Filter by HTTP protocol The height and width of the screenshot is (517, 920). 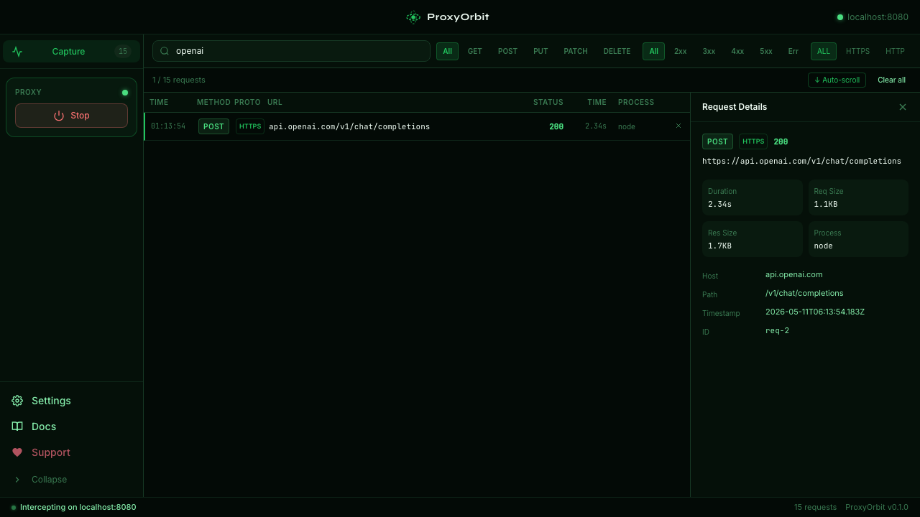895,51
